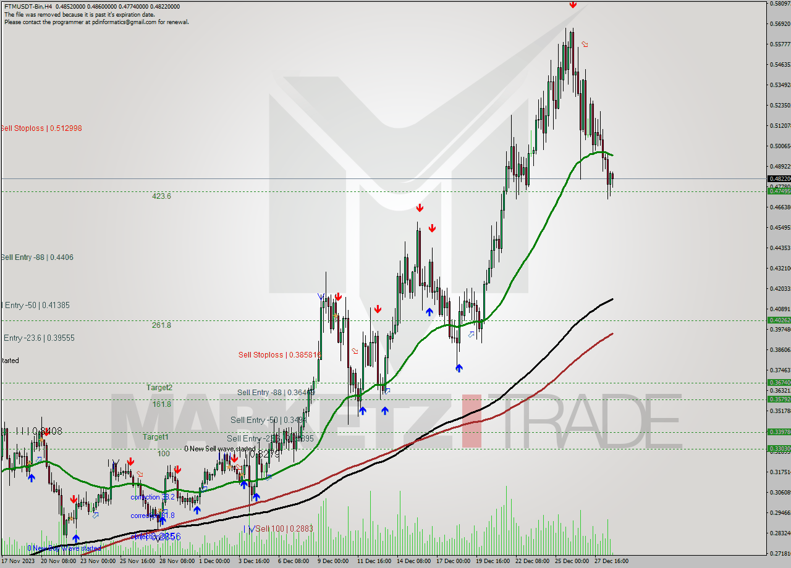Click the '28 Nov 08:00' date axis label
The image size is (791, 568).
pyautogui.click(x=177, y=561)
